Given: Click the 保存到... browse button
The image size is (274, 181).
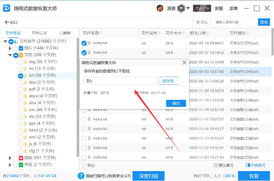Looking at the screenshot, I should click(169, 80).
